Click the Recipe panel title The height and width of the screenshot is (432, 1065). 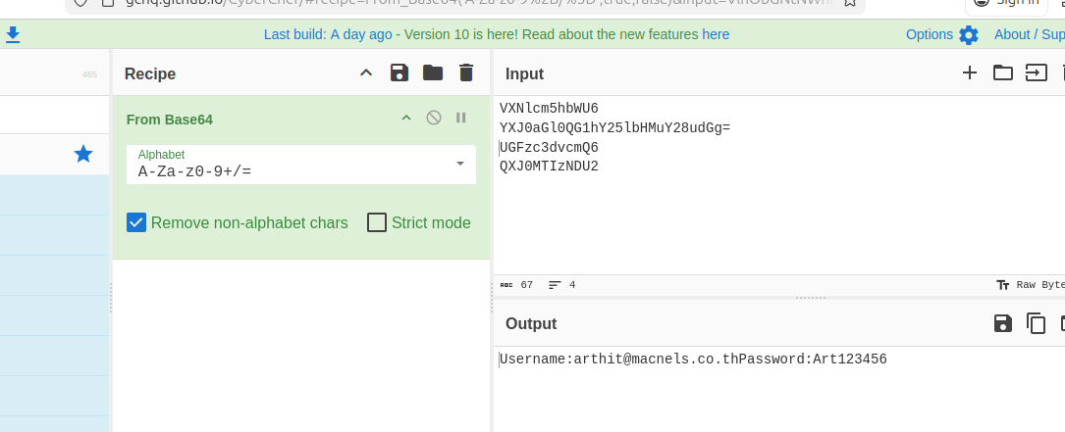tap(150, 73)
